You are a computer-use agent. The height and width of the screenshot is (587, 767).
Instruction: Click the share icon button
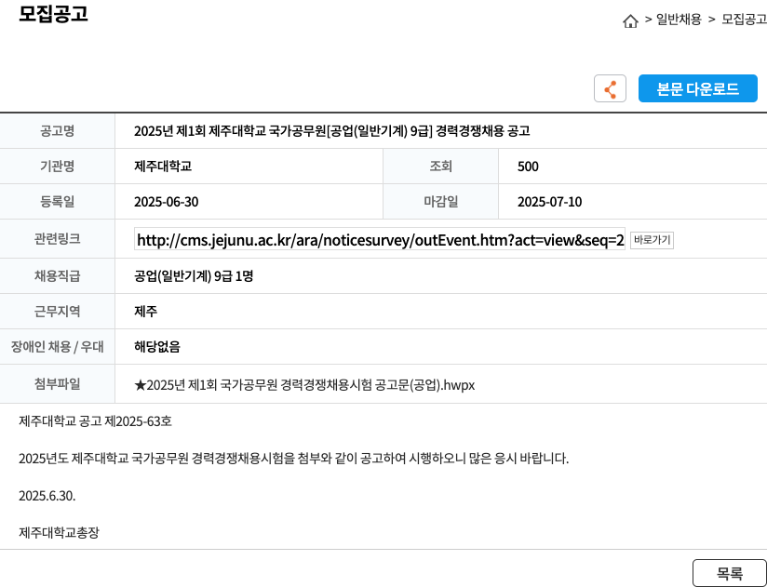click(x=610, y=88)
